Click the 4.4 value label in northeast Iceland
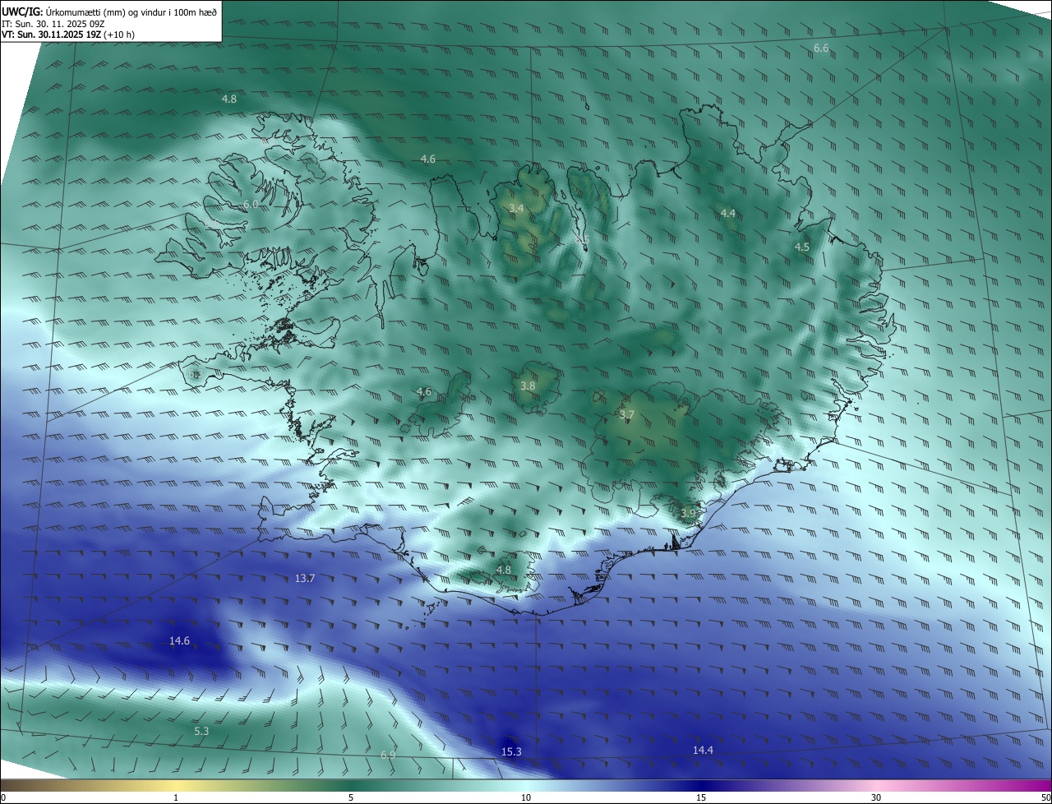Viewport: 1052px width, 804px height. click(x=728, y=213)
